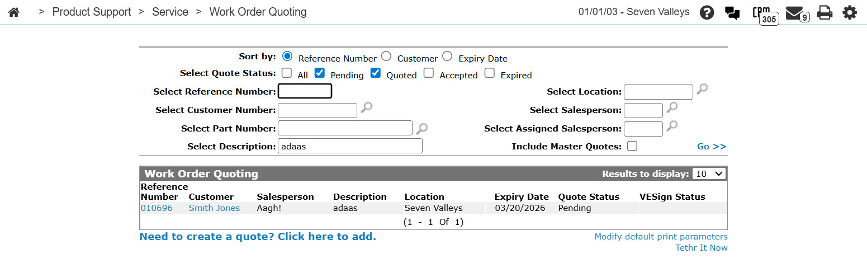Uncheck the Pending quote status
This screenshot has width=867, height=277.
(x=320, y=73)
